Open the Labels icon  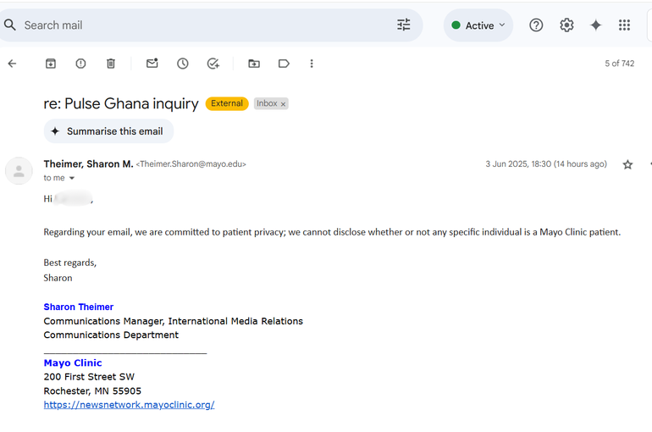284,64
